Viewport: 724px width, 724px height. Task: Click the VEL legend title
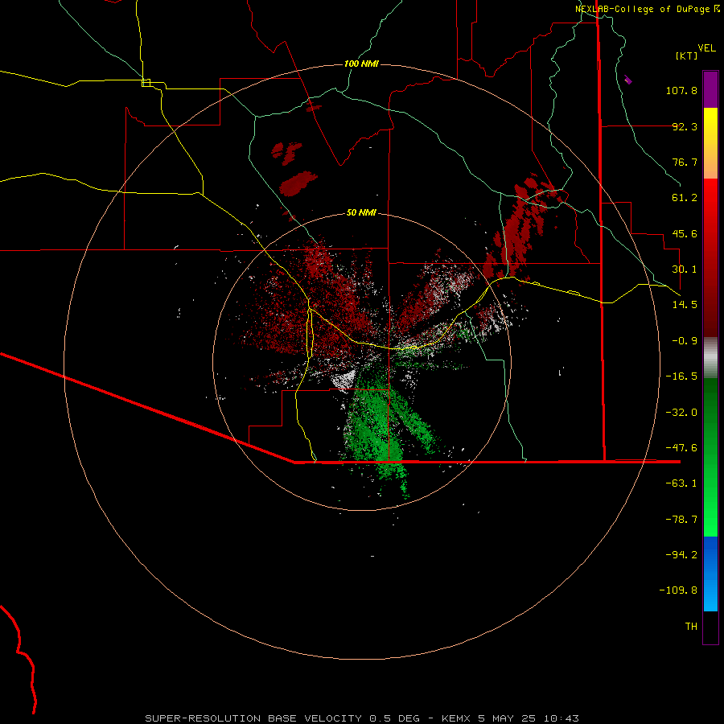[x=706, y=48]
